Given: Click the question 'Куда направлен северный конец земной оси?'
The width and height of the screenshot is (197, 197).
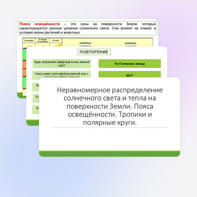Looking at the screenshot, I should 62,64.
